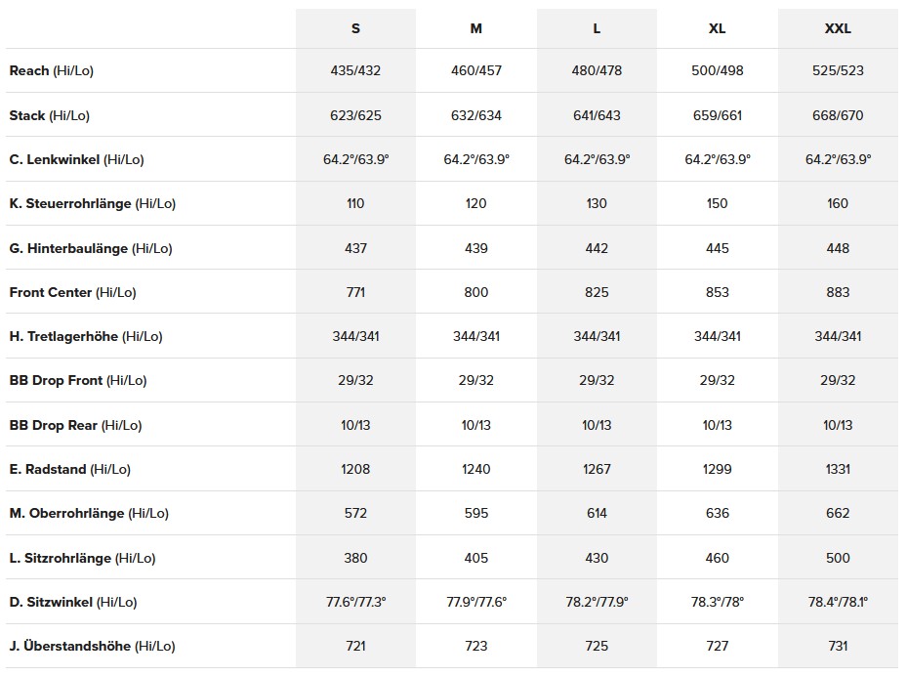Screen dimensions: 907x677
Task: Select the K. Steuerrohrlänge row label
Action: (93, 203)
